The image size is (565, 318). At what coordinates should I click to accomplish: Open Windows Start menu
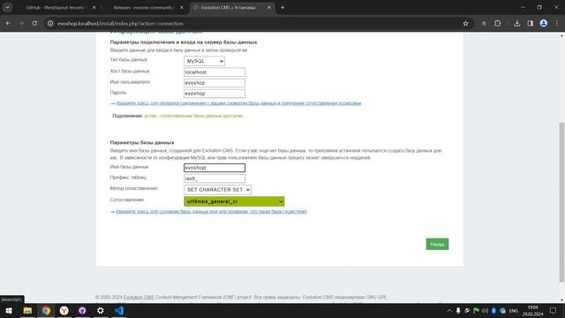[x=9, y=310]
